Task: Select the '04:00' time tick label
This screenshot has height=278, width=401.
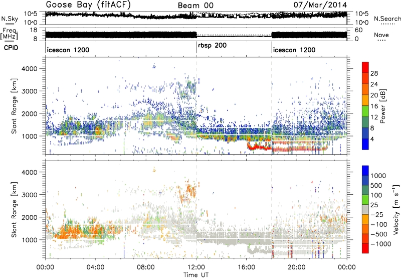Action: point(95,267)
